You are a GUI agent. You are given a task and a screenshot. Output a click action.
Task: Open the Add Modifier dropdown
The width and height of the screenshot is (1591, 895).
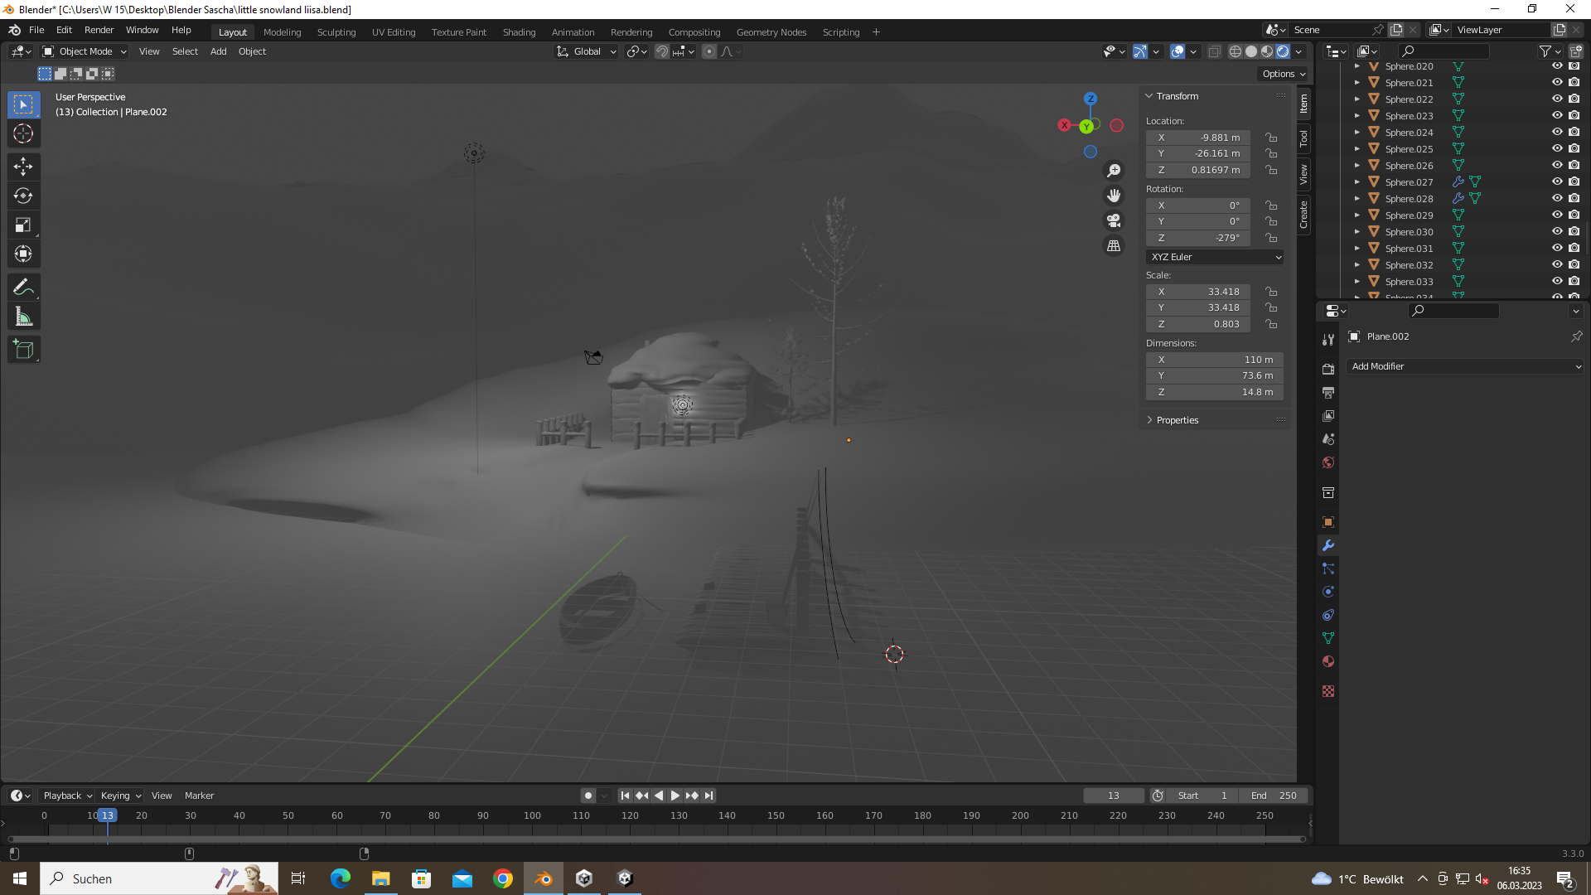point(1465,366)
